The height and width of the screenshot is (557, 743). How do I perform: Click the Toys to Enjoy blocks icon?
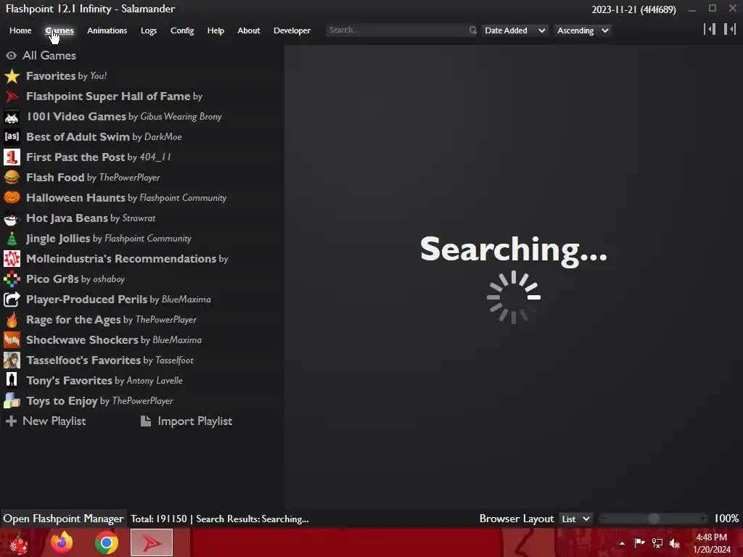point(12,400)
